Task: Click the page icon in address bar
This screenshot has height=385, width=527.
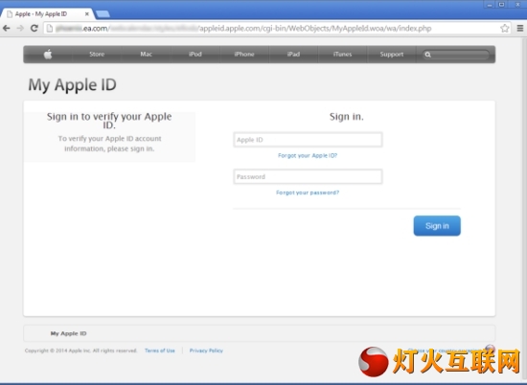Action: point(50,28)
